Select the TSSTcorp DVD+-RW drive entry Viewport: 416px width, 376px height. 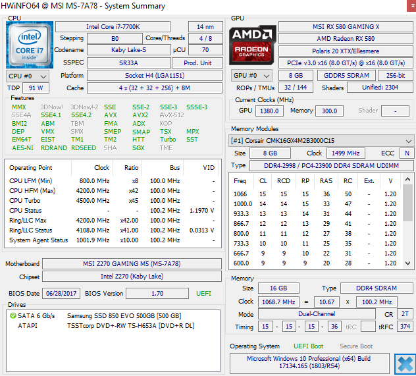(113, 325)
